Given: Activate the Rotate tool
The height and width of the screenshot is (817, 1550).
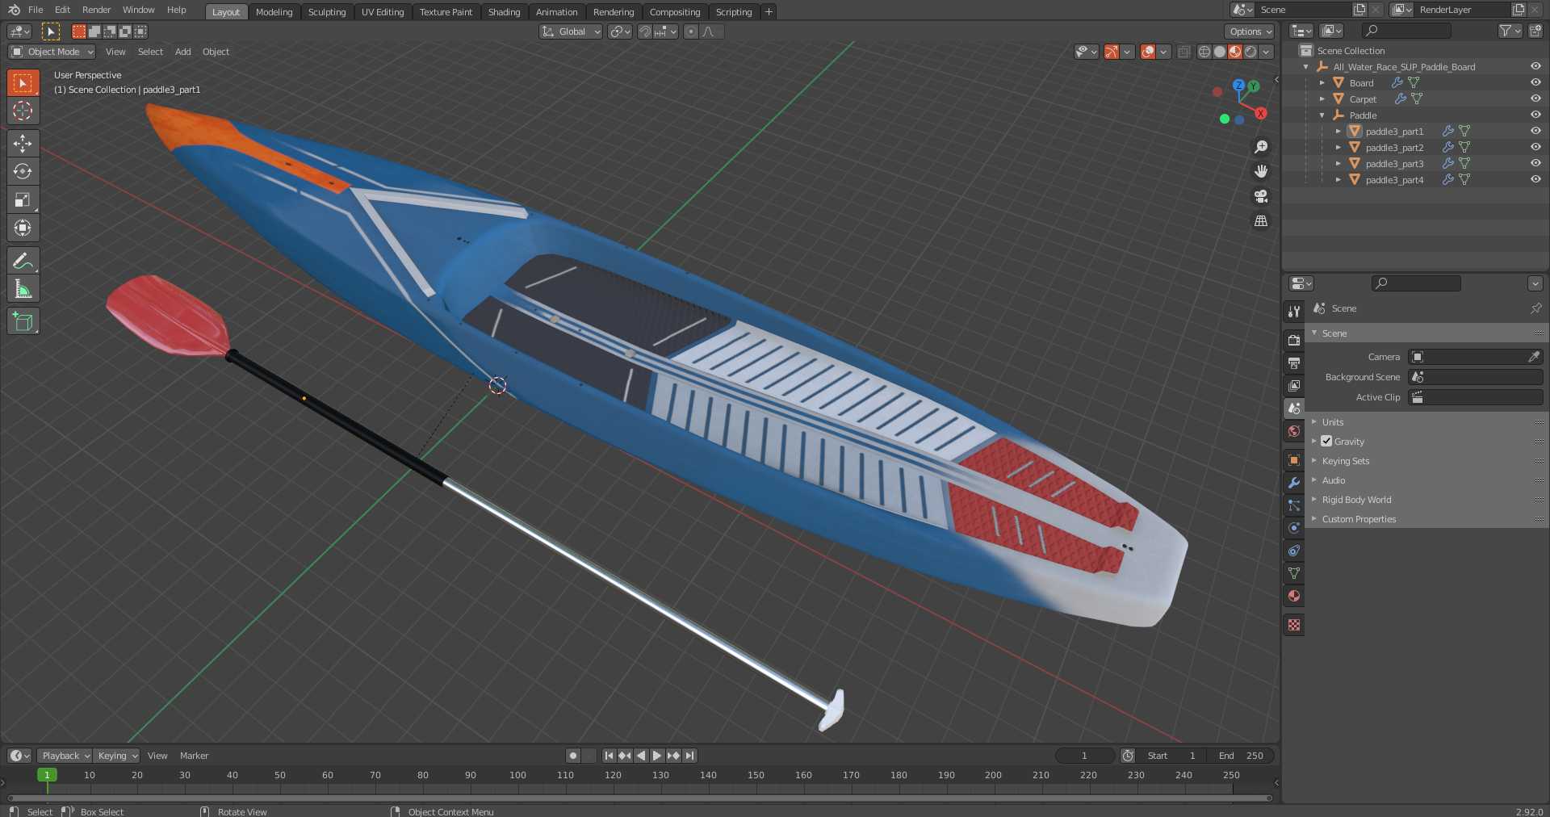Looking at the screenshot, I should [23, 171].
